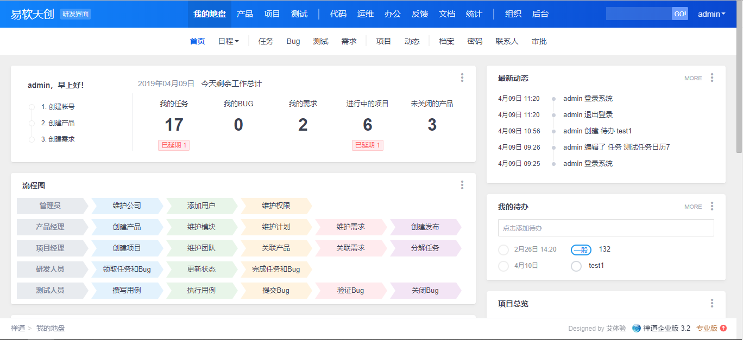Screen dimensions: 743x340
Task: Mark the 132 todo as done
Action: (503, 249)
